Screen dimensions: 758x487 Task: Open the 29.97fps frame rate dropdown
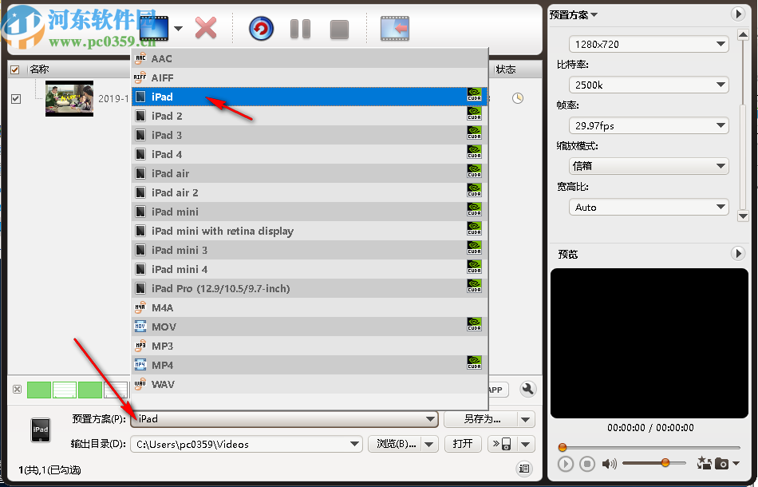tap(648, 125)
